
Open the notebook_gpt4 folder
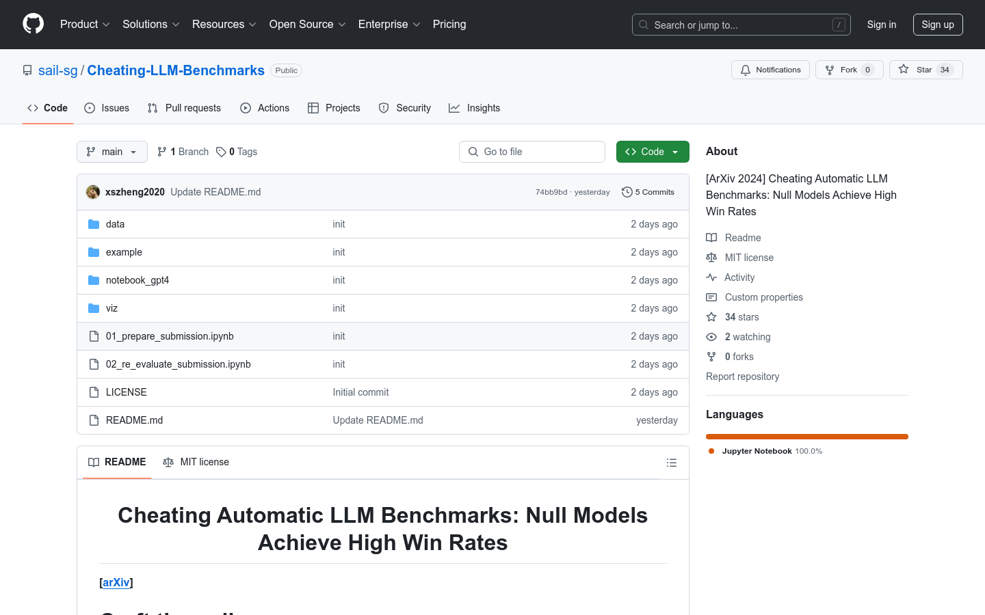tap(137, 280)
